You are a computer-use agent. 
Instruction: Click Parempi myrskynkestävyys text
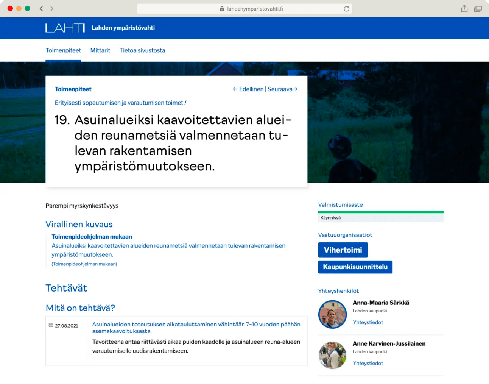coord(82,206)
